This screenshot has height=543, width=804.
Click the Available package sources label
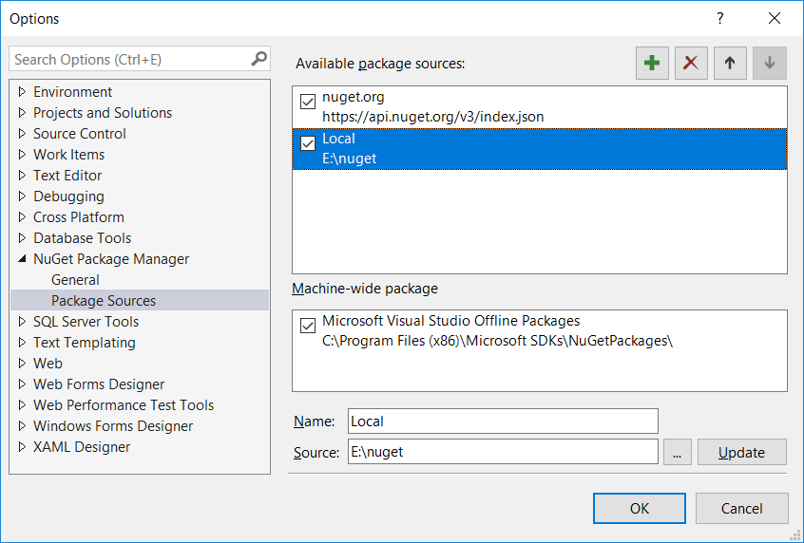[x=380, y=64]
